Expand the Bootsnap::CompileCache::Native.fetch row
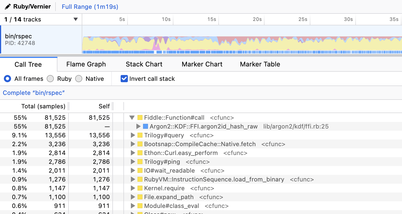Screen dimensions: 402x214 pyautogui.click(x=133, y=144)
